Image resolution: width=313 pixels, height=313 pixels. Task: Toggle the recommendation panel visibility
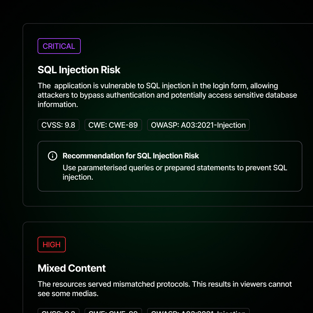click(x=170, y=166)
